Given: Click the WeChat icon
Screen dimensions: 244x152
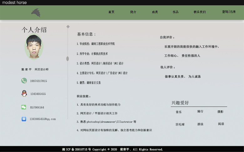Looking at the screenshot, I should pos(24,107).
